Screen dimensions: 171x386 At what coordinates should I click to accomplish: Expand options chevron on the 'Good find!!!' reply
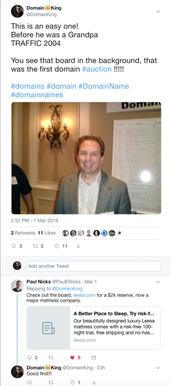pos(158,368)
